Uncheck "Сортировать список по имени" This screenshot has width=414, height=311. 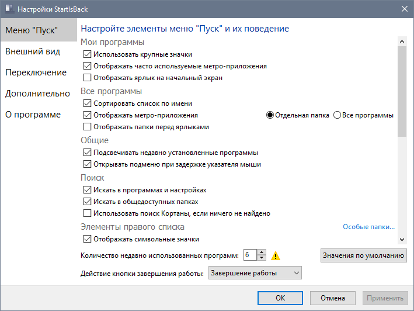[88, 104]
